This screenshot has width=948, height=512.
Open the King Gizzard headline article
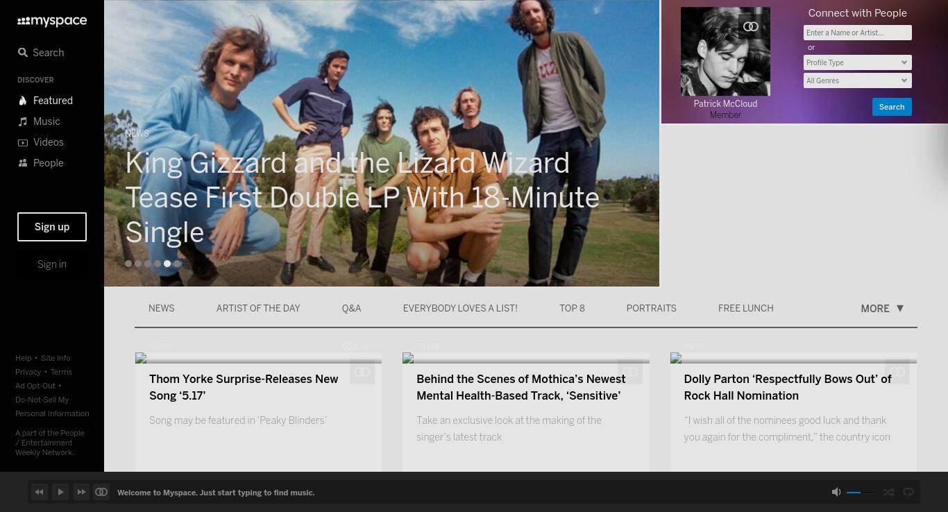[x=362, y=198]
